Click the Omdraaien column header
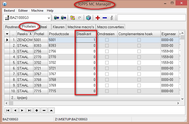Viewport: 189px width, 124px height. coord(107,34)
